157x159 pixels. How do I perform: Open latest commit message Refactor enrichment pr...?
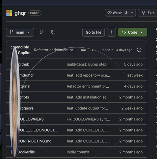click(x=55, y=50)
